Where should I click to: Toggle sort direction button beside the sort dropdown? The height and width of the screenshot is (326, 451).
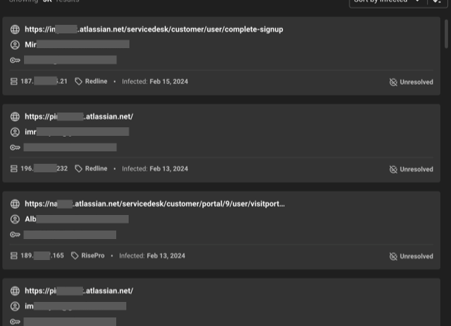437,2
